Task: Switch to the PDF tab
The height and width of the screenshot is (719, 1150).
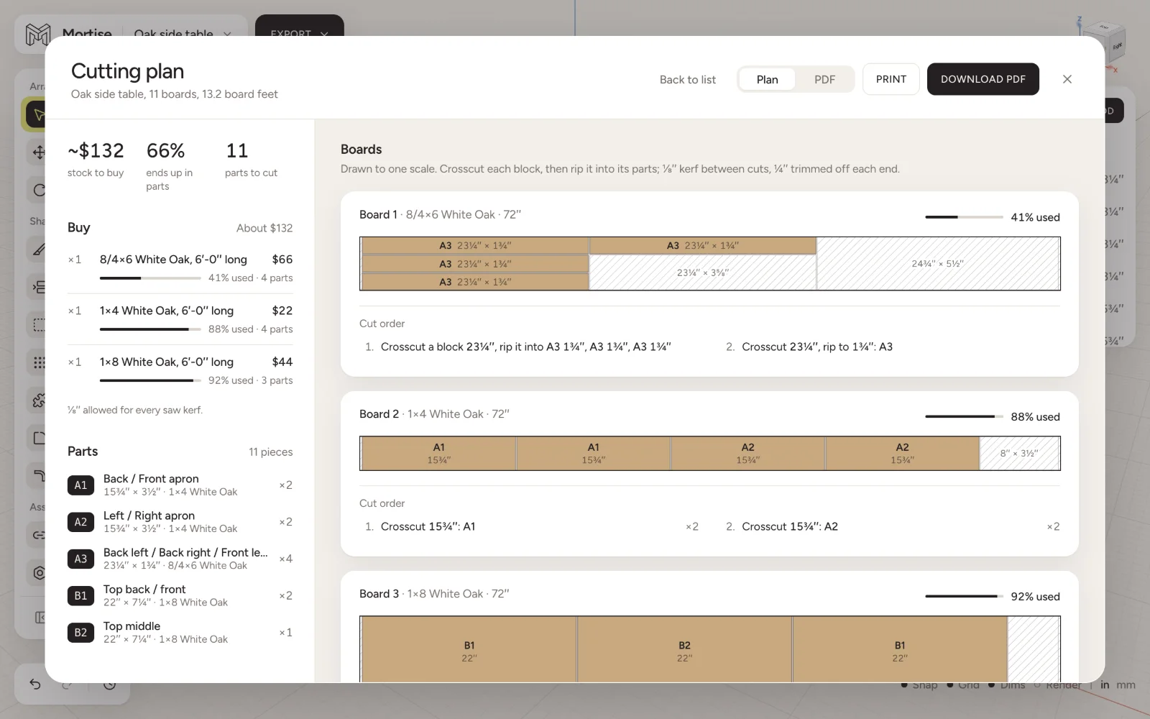Action: tap(824, 79)
